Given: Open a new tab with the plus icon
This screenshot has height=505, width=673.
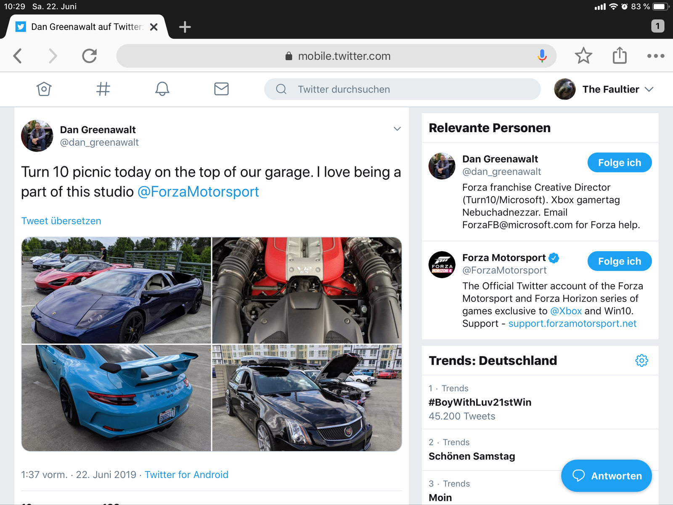Looking at the screenshot, I should (x=185, y=27).
